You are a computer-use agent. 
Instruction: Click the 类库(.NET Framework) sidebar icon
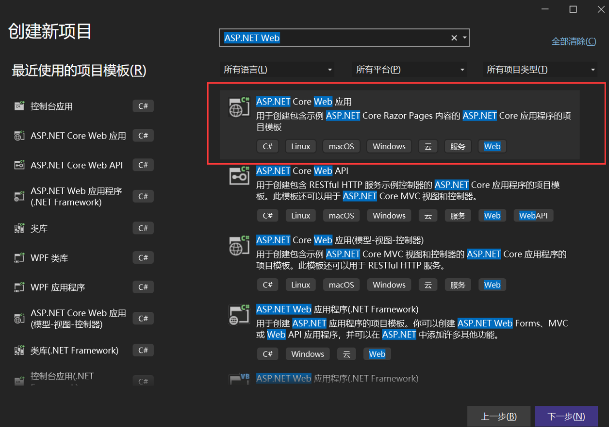point(19,350)
